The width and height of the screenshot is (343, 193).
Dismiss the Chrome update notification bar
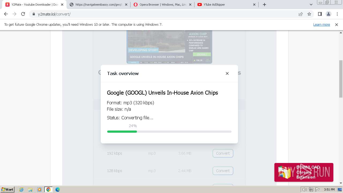click(337, 25)
